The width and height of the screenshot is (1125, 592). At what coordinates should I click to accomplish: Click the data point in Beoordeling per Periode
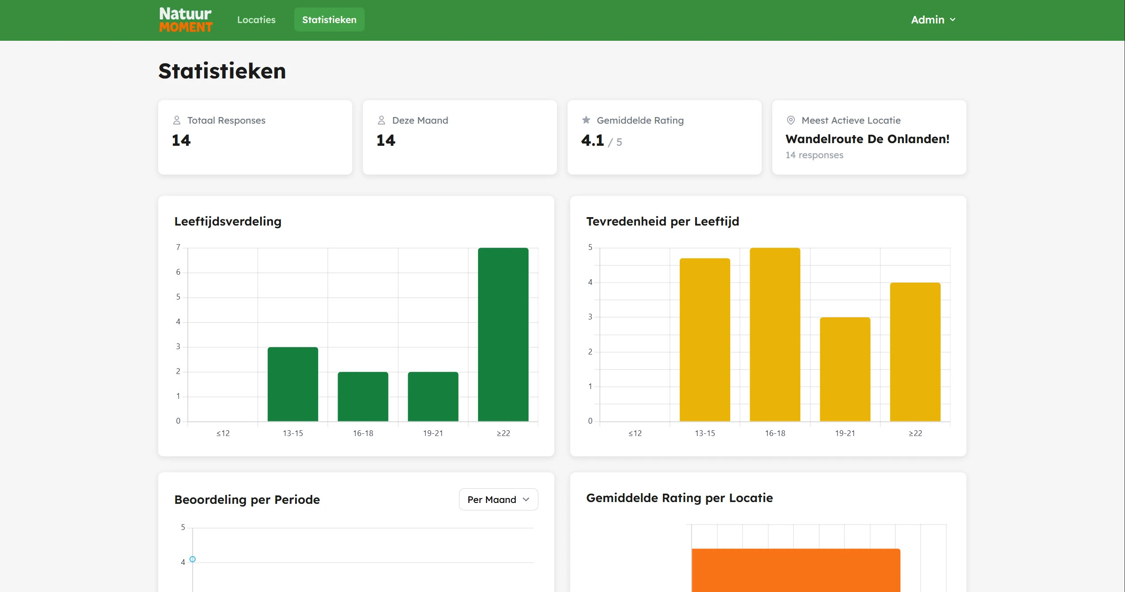point(192,560)
